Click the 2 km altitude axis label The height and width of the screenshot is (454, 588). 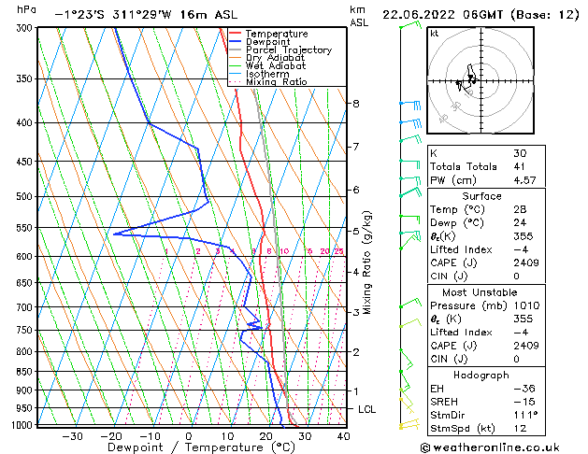356,352
